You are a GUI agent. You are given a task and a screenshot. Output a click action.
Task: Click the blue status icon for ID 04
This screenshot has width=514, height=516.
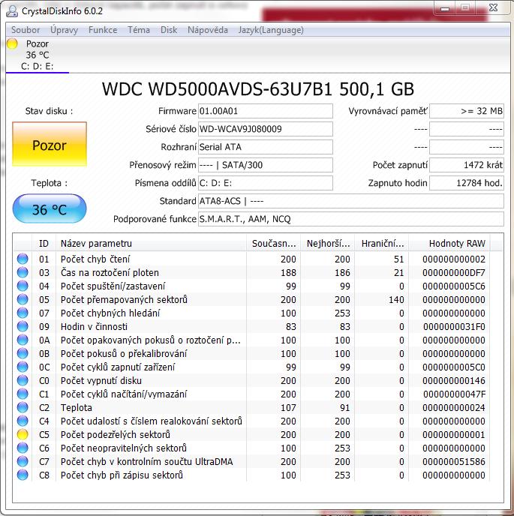(23, 286)
